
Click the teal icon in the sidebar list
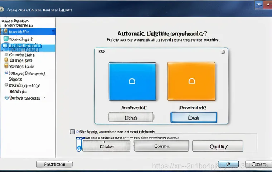tap(6, 39)
